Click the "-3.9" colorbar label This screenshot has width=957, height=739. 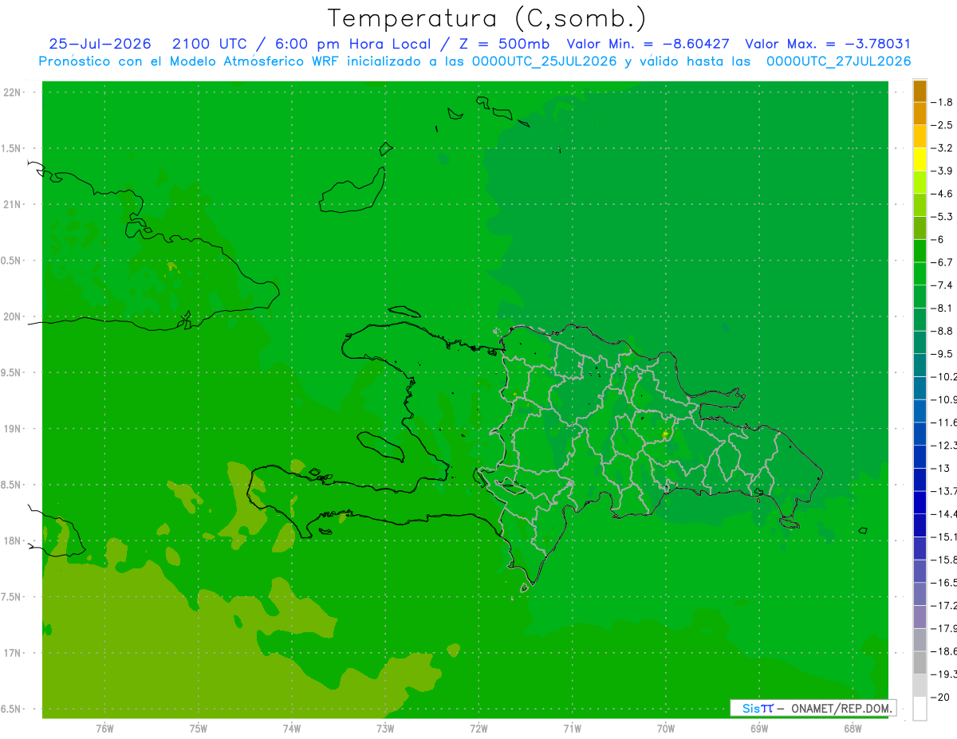tap(943, 171)
